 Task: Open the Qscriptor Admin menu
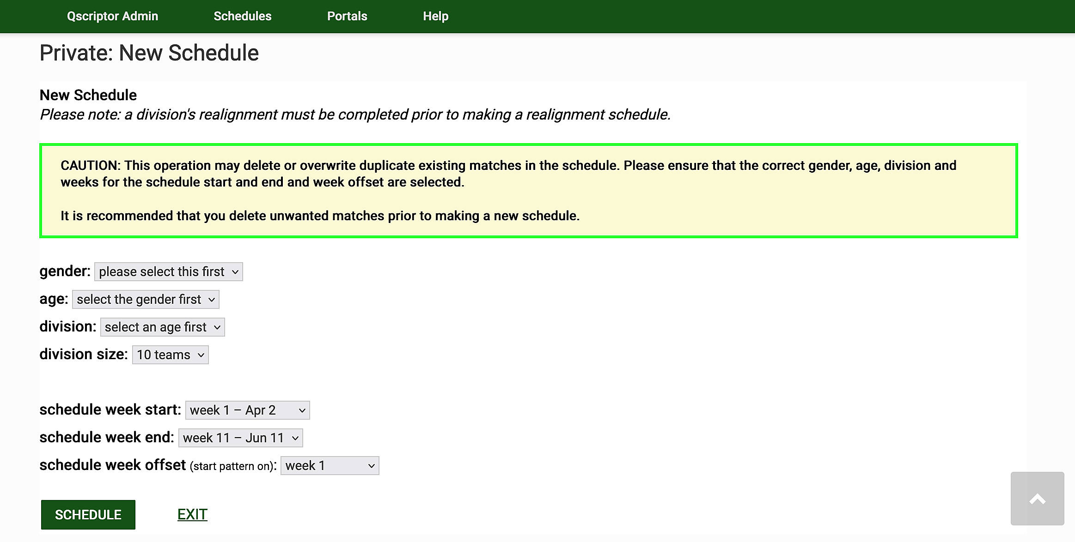tap(112, 16)
